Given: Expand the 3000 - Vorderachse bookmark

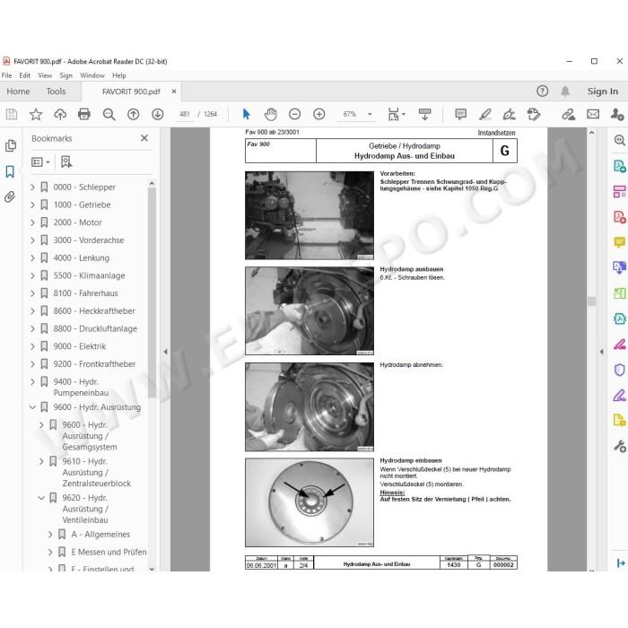Looking at the screenshot, I should (x=32, y=240).
